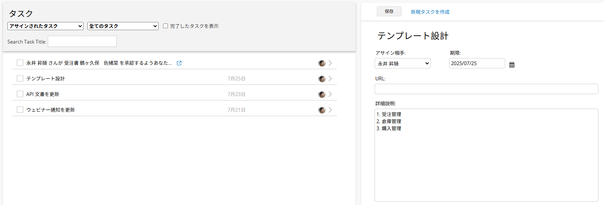604x205 pixels.
Task: Click assignee avatar on ウェビナー通知を更新 row
Action: pyautogui.click(x=322, y=110)
